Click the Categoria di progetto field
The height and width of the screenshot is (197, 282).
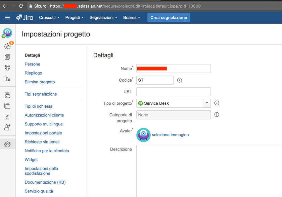[x=174, y=115]
